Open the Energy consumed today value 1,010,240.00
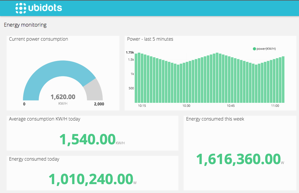This screenshot has height=193, width=299. (x=91, y=179)
